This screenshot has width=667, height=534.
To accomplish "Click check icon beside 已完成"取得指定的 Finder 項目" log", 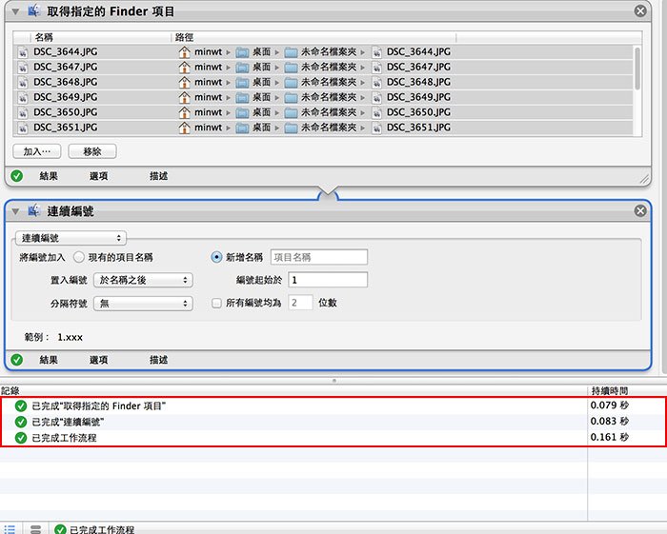I will point(20,406).
